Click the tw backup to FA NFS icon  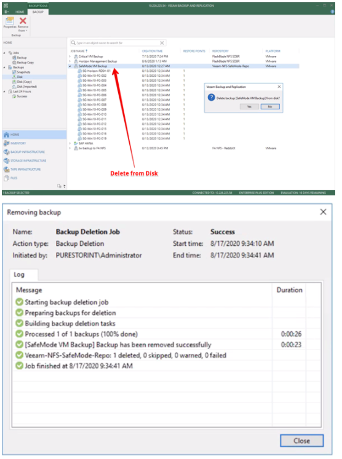[76, 148]
